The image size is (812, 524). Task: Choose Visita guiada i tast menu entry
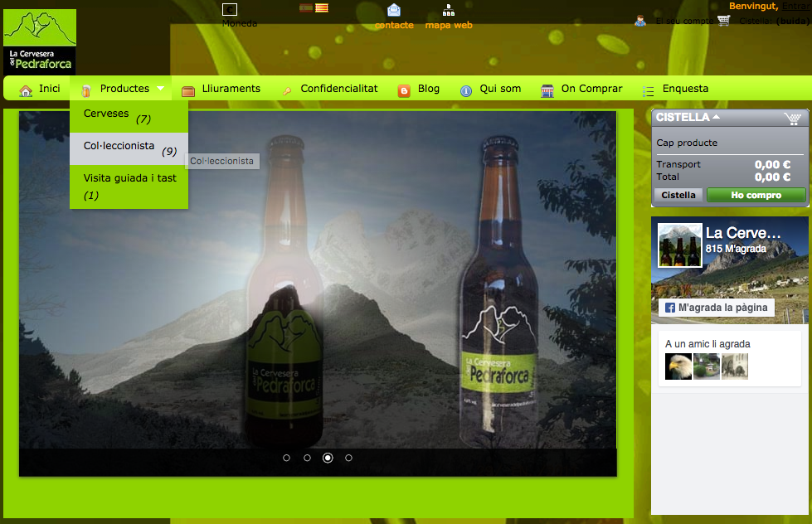pos(129,178)
